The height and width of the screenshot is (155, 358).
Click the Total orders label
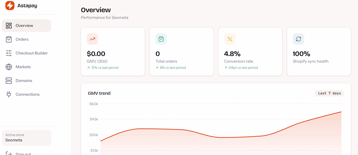pos(166,61)
